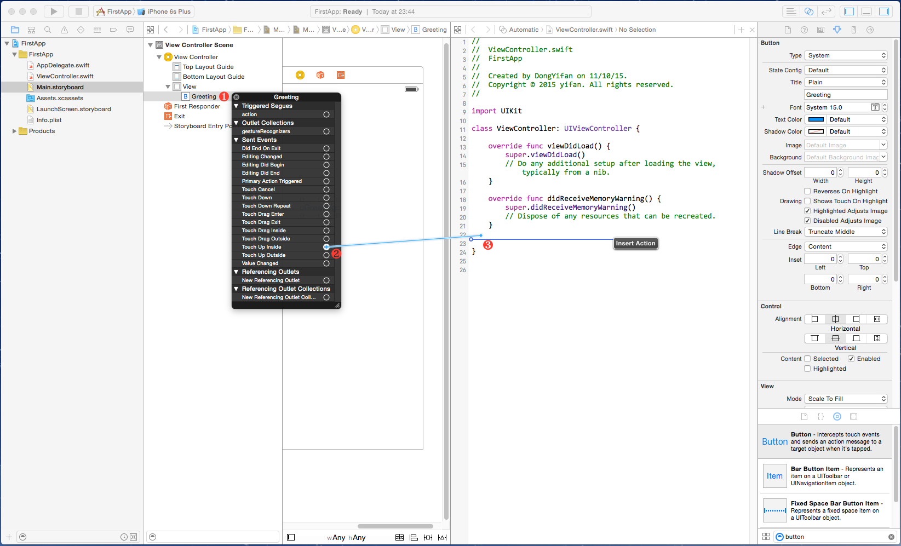Click the Touch Up Inside connection circle
The image size is (901, 546).
tap(326, 247)
